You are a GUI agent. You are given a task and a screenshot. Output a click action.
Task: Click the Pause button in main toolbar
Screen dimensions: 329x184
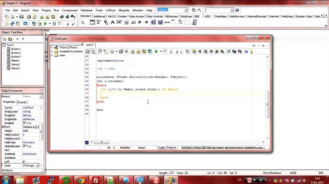54,24
